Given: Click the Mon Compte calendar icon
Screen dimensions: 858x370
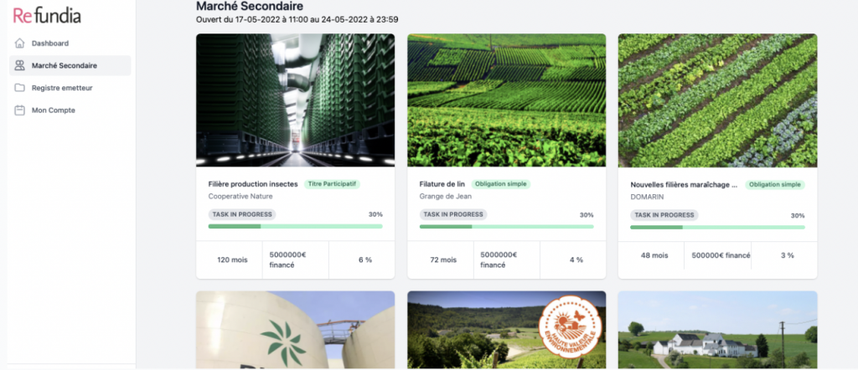Looking at the screenshot, I should [20, 110].
